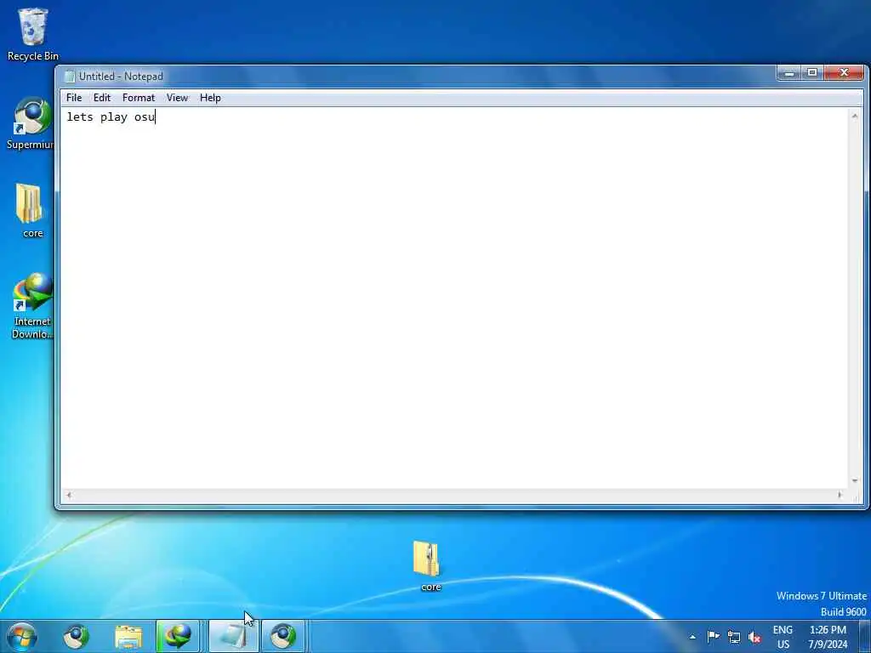Viewport: 871px width, 653px height.
Task: Open Windows Explorer from the taskbar
Action: pos(128,636)
